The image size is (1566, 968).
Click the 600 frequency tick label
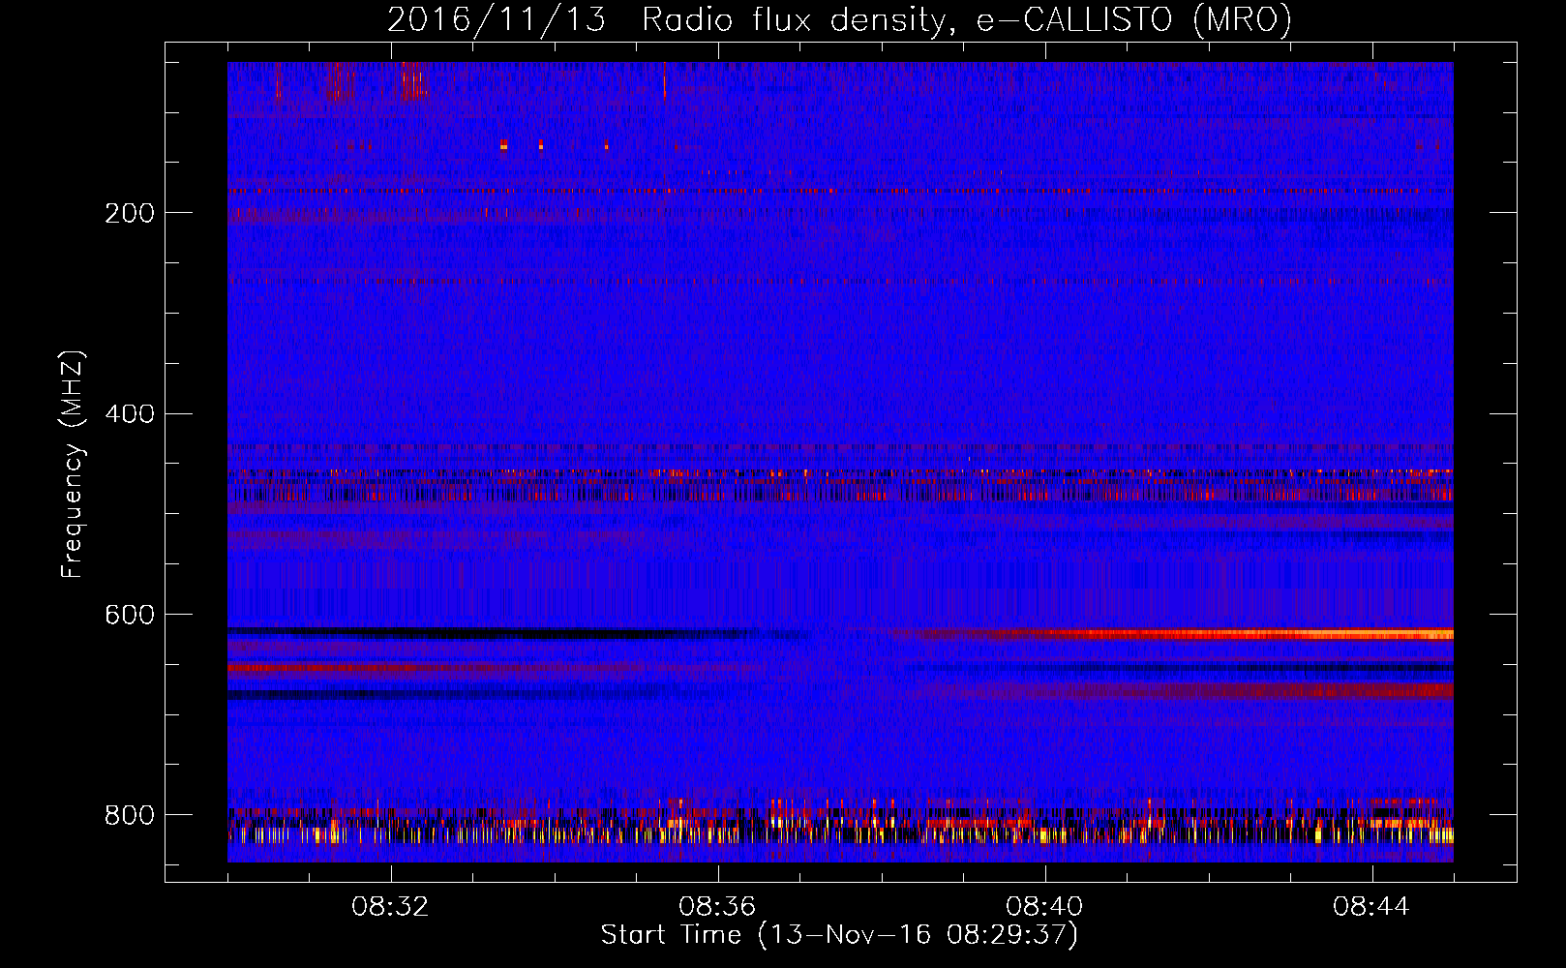130,616
